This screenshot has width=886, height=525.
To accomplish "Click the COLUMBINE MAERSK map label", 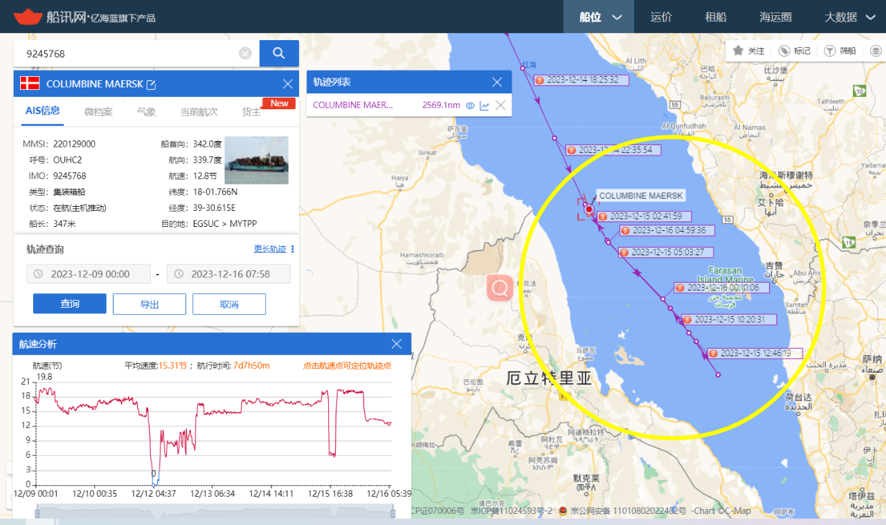I will pos(641,196).
